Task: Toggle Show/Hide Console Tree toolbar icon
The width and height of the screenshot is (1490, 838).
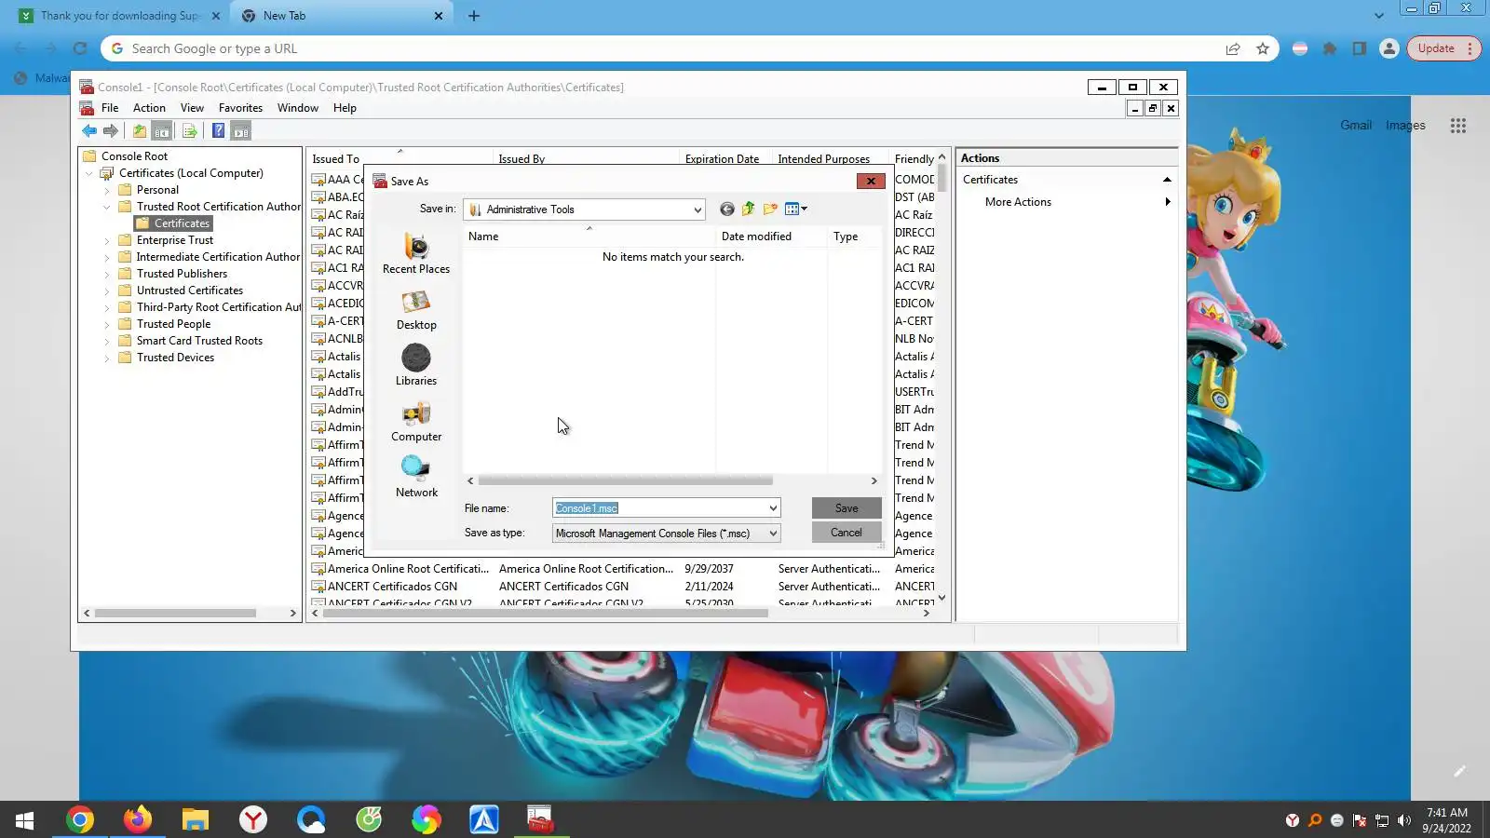Action: [x=162, y=131]
